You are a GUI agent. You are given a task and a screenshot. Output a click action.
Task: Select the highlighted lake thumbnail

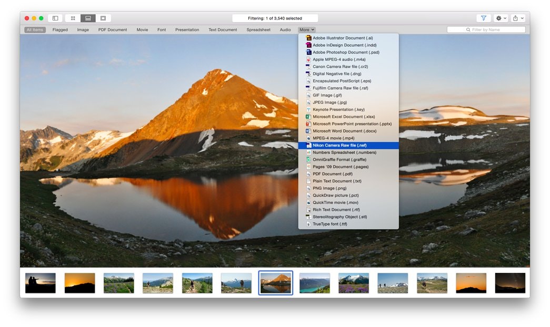click(x=275, y=282)
